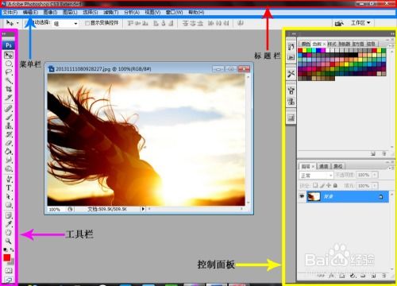Viewport: 397px width, 286px height.
Task: Select the Slice tool
Action: click(x=9, y=98)
